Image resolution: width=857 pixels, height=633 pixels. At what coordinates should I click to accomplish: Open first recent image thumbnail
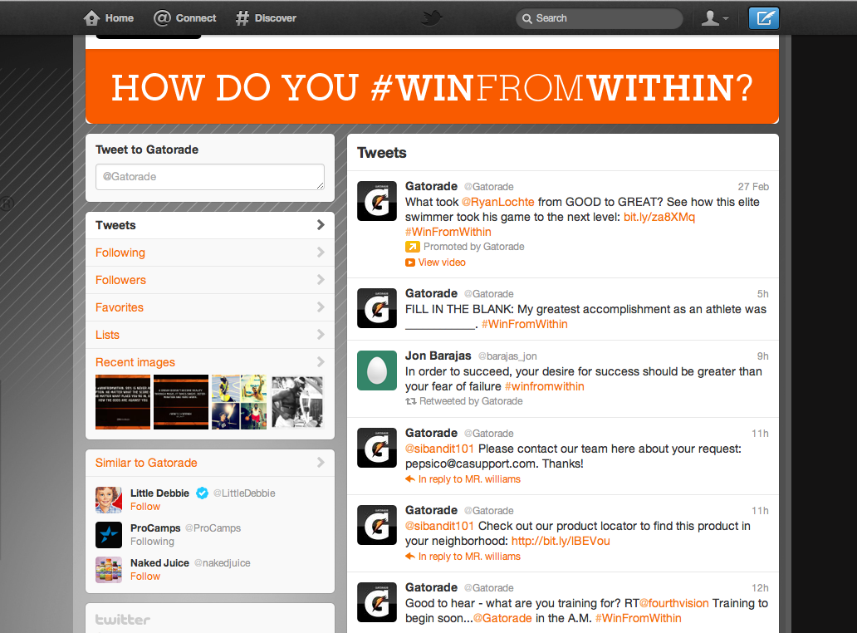point(123,402)
